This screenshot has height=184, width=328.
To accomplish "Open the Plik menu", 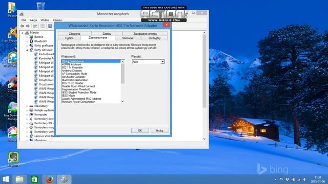I will [24, 20].
